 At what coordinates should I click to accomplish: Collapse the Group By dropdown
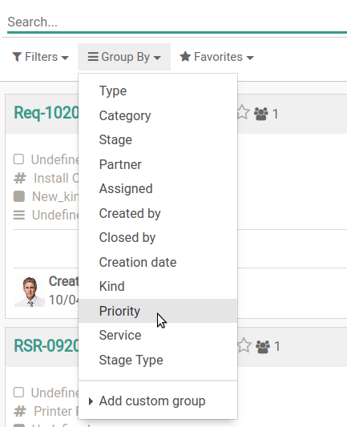tap(124, 57)
